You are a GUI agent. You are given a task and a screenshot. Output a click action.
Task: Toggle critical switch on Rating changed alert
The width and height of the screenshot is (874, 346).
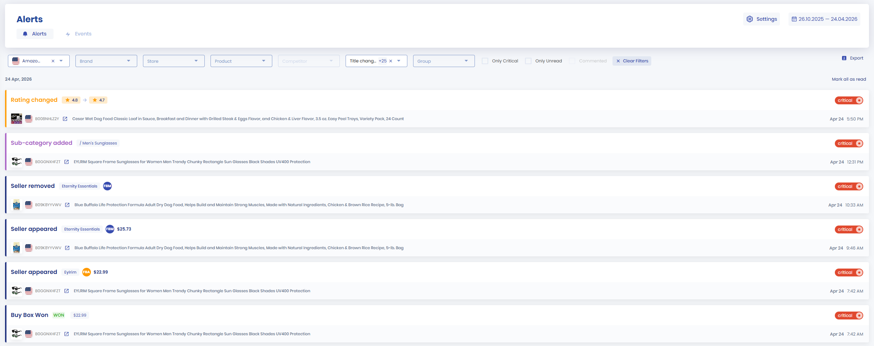tap(859, 100)
